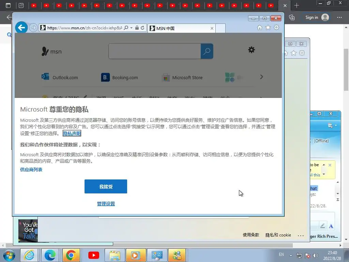Open Google Chrome from the taskbar

pyautogui.click(x=71, y=255)
